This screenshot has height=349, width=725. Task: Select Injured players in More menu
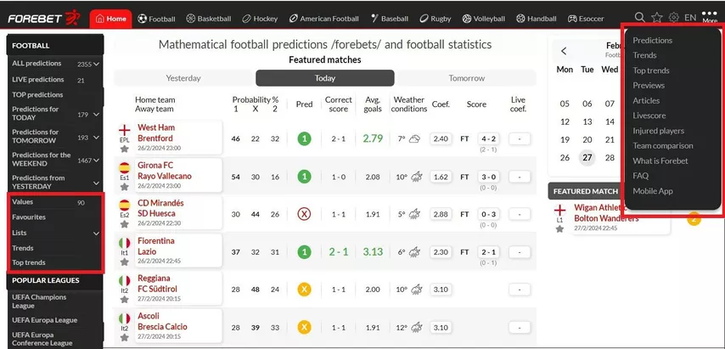tap(658, 131)
